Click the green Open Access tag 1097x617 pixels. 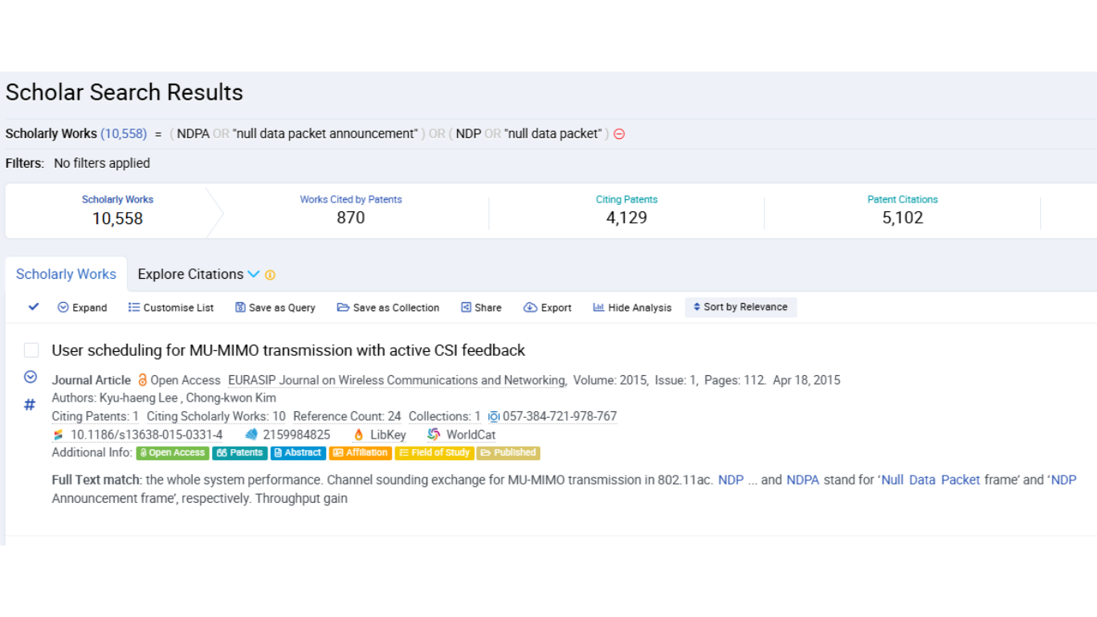(173, 453)
